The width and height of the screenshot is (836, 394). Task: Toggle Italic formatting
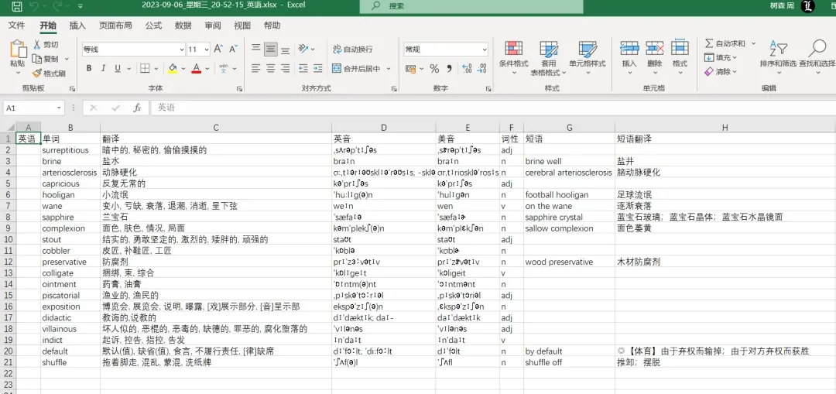tap(103, 68)
